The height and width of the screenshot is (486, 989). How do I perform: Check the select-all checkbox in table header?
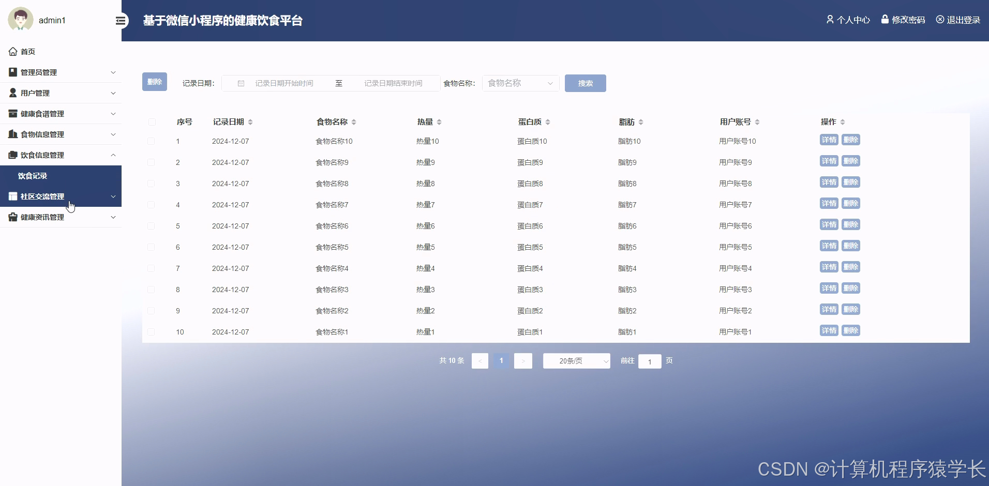(152, 122)
